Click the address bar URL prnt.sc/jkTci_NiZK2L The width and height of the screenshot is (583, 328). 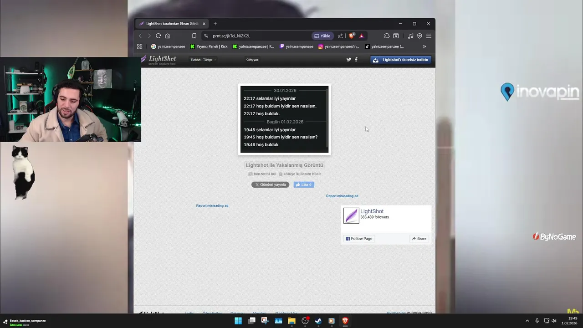pos(231,36)
